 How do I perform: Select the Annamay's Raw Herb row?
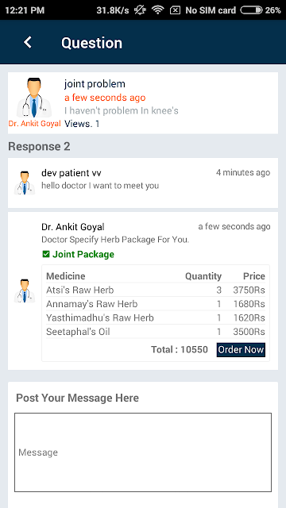pos(156,304)
